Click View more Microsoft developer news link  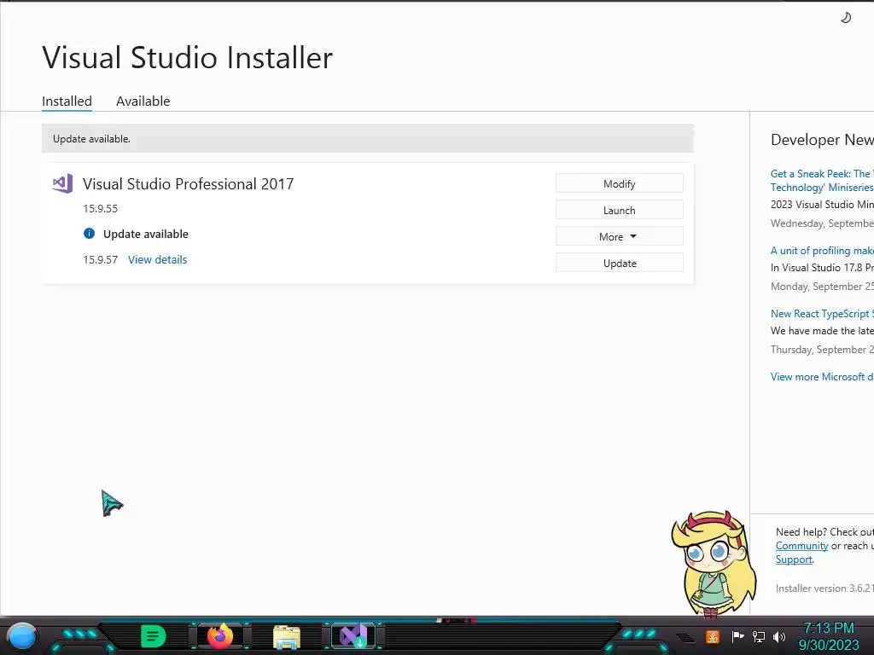tap(822, 376)
